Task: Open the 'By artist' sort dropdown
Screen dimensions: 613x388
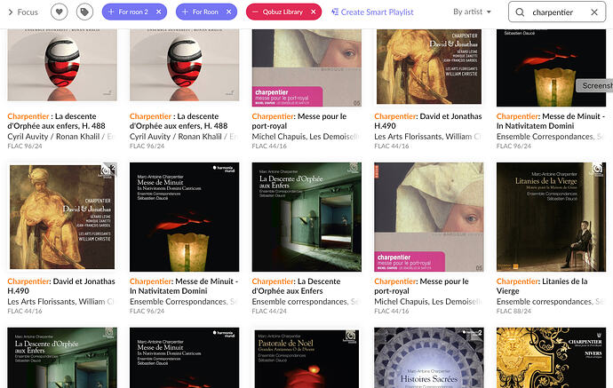Action: click(472, 12)
